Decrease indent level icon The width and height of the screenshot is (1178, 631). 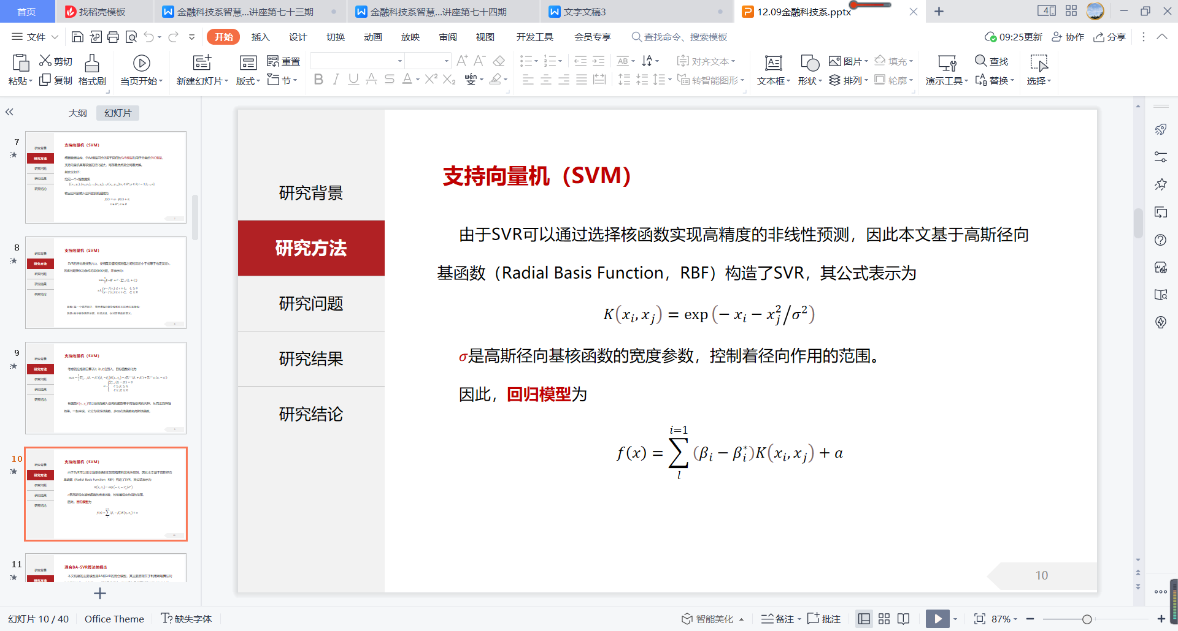click(x=580, y=61)
